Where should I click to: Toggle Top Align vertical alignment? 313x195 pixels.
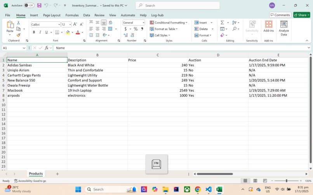91,23
